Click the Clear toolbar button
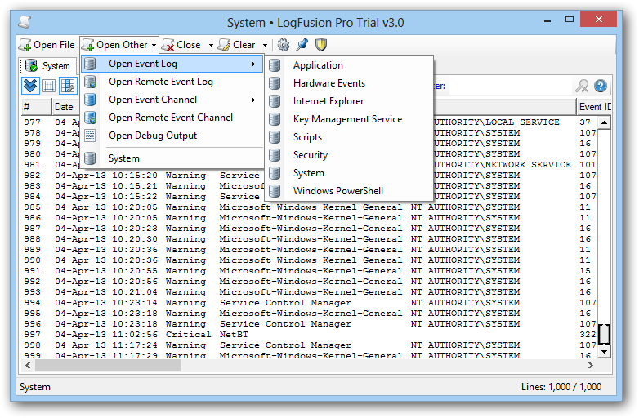 click(237, 45)
